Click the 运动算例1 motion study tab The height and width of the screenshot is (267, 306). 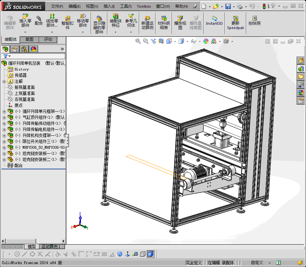[51, 247]
